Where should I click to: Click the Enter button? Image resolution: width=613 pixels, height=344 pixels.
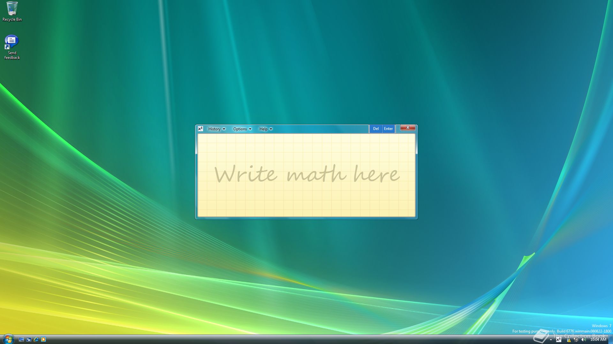coord(388,129)
